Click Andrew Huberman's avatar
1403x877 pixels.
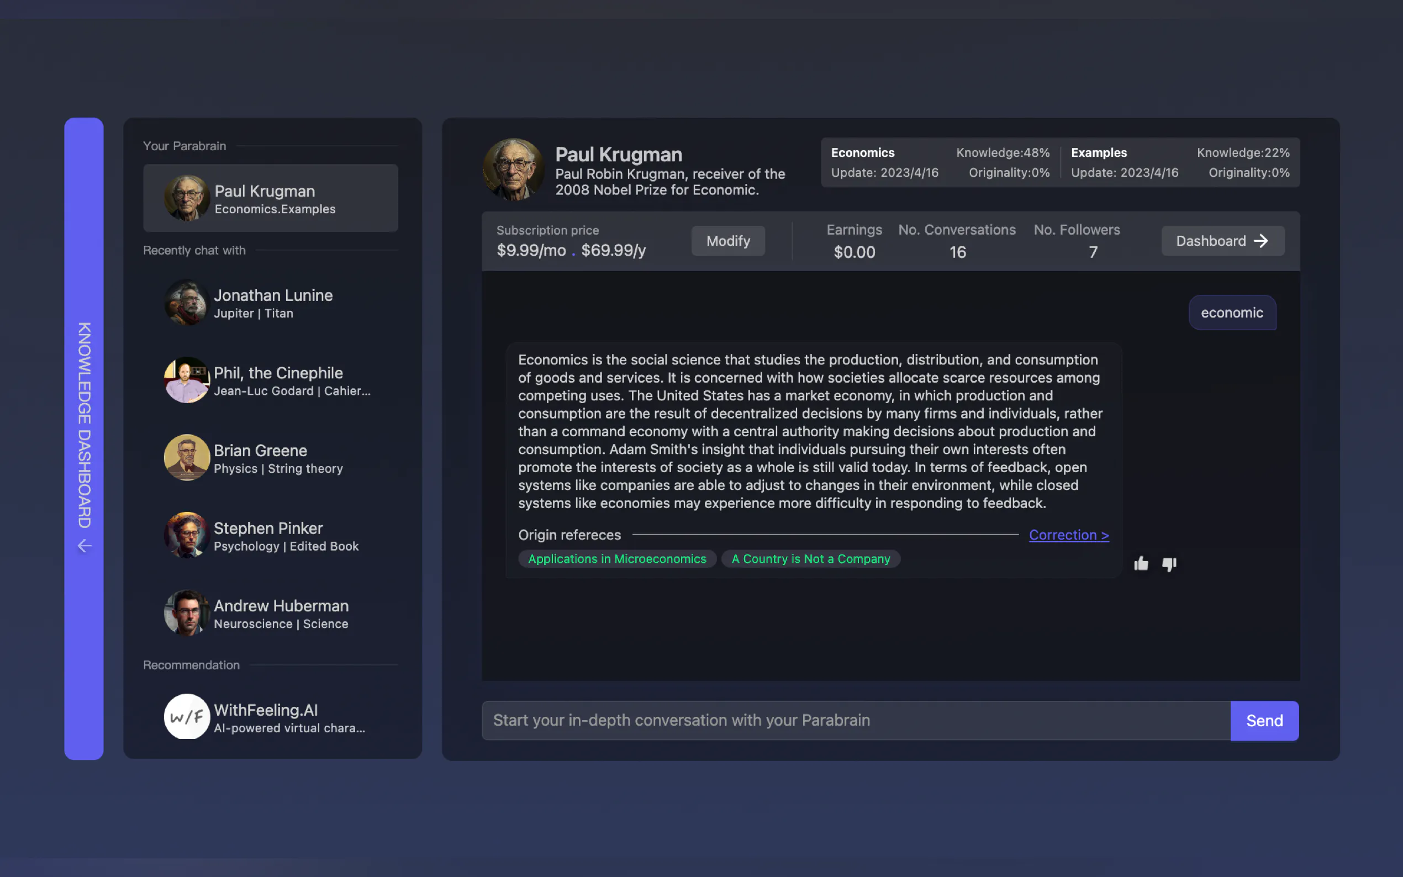(187, 613)
